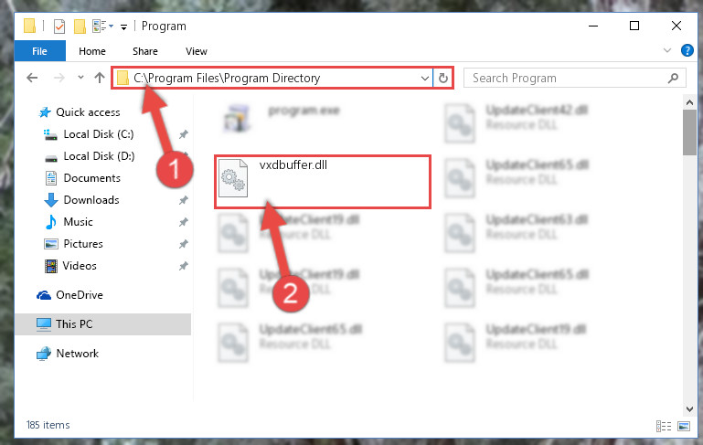This screenshot has width=703, height=445.
Task: Expand the ribbon with the chevron
Action: [667, 50]
